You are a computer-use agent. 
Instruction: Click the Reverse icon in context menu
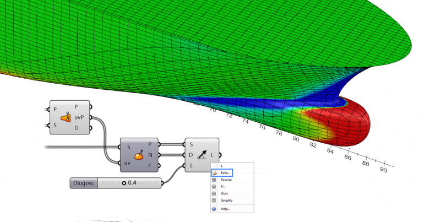(214, 180)
